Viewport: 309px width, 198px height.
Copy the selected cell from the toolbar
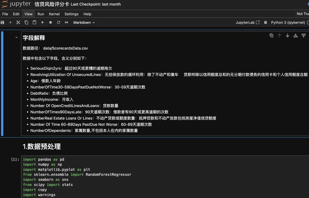(26, 23)
